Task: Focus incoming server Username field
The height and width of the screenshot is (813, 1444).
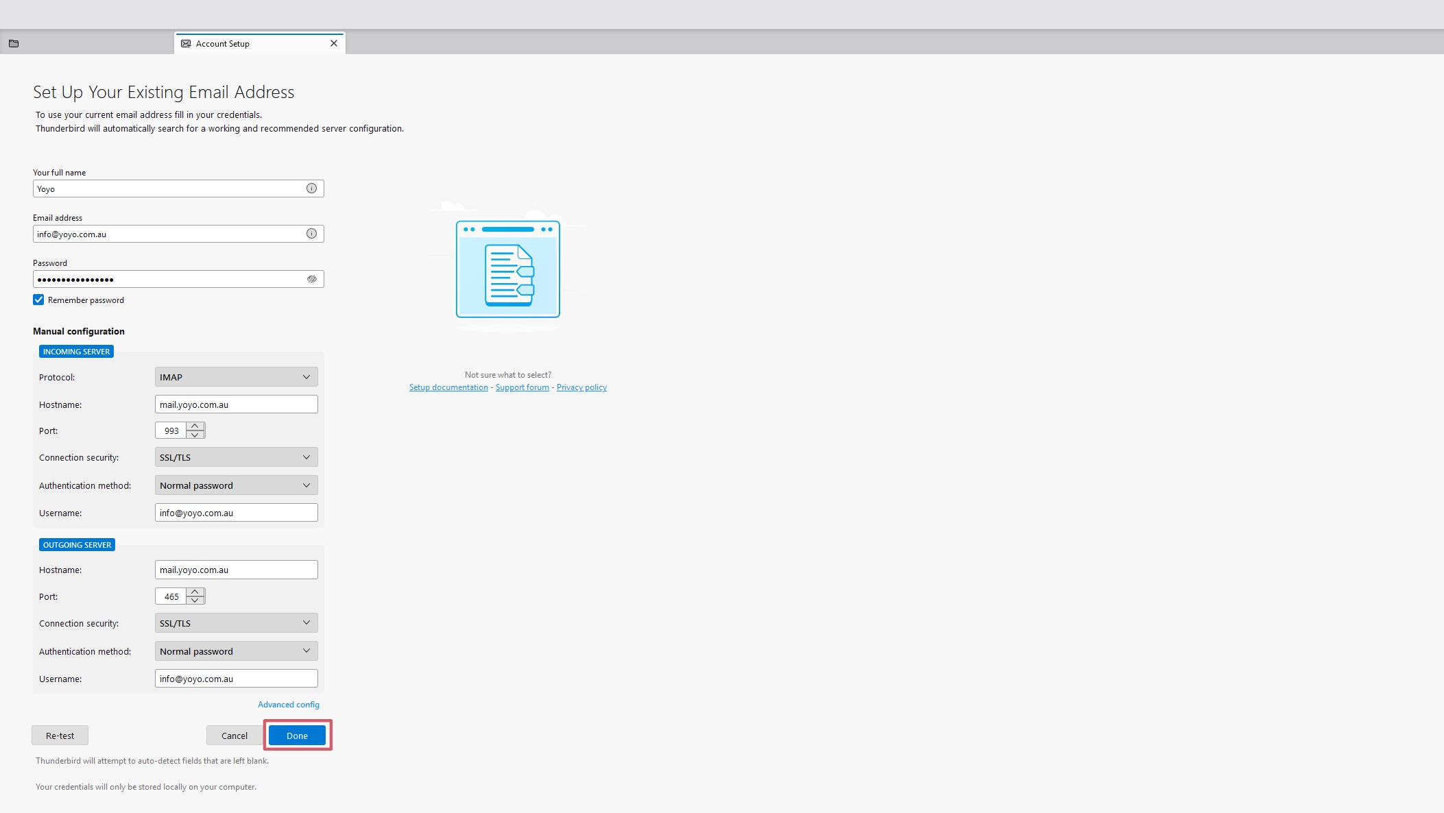Action: (x=236, y=513)
